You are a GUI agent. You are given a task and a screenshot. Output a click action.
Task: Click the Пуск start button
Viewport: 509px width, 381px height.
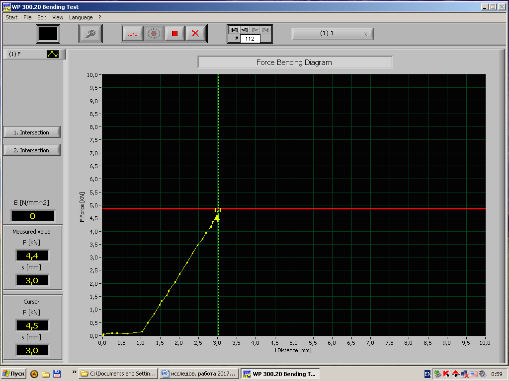click(x=13, y=374)
